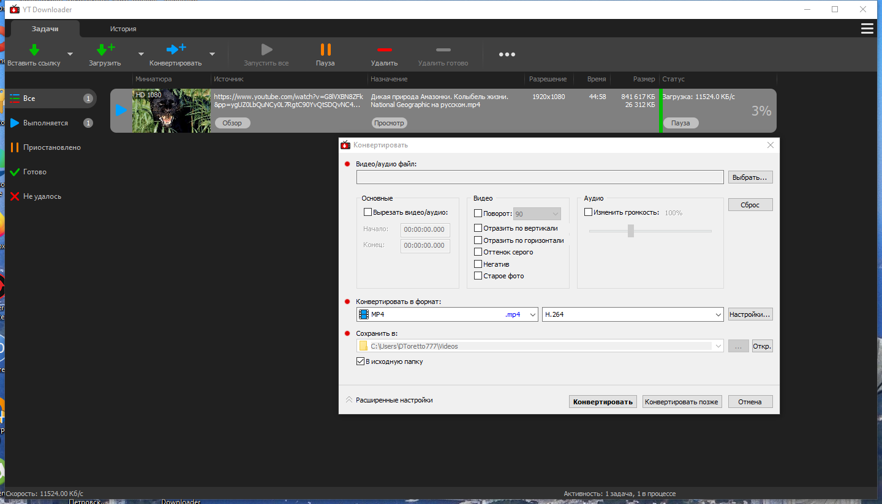
Task: Enable Вырезать видео/аудио checkbox
Action: coord(367,212)
